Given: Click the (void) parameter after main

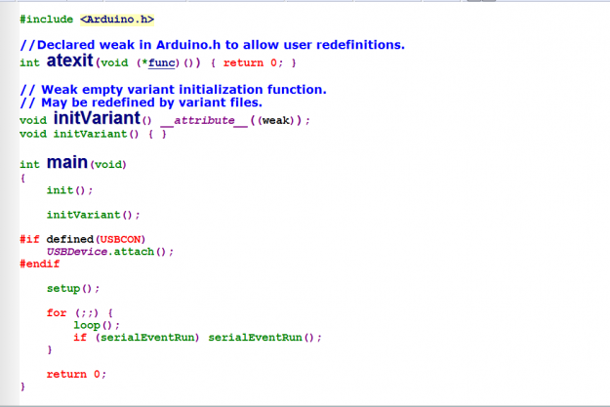Looking at the screenshot, I should coord(108,164).
